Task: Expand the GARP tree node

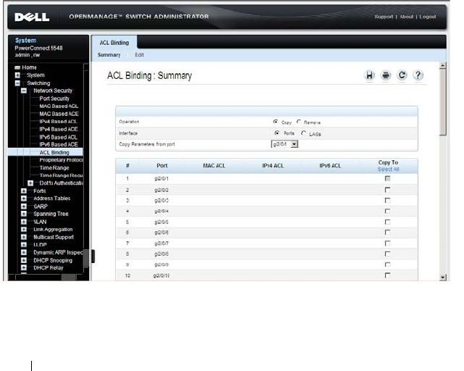Action: [24, 207]
